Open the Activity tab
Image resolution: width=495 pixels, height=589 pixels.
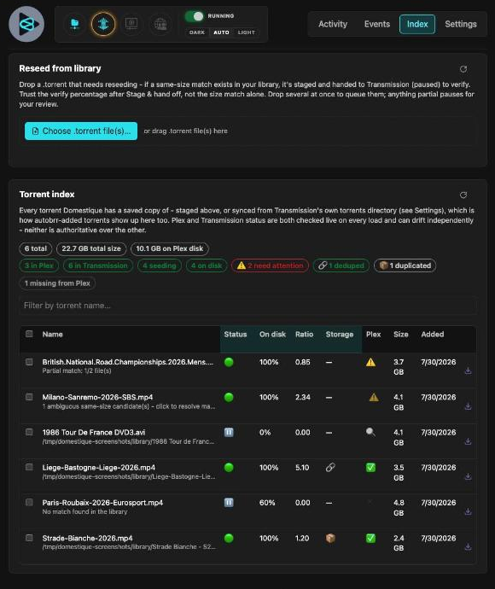click(333, 24)
